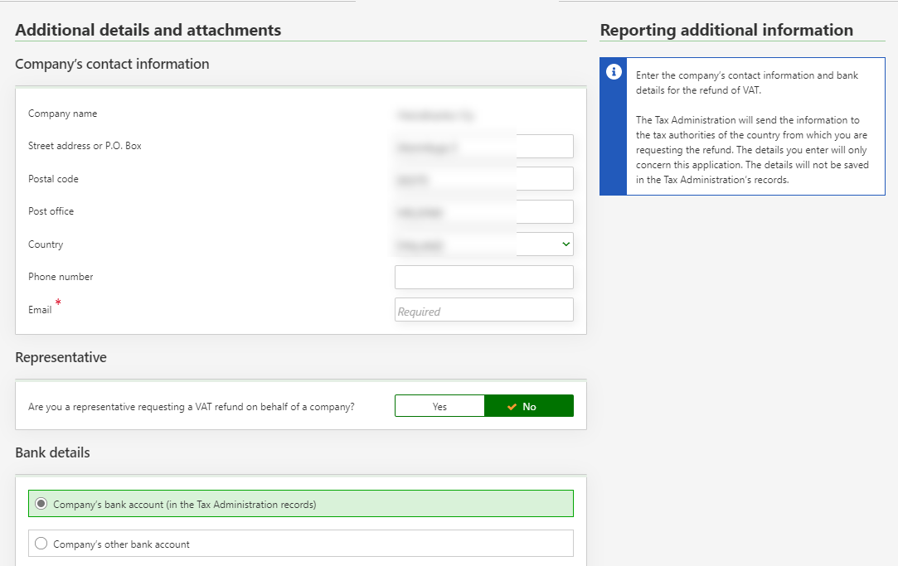Screen dimensions: 898x566
Task: Click the Company's contact information heading
Action: [112, 64]
